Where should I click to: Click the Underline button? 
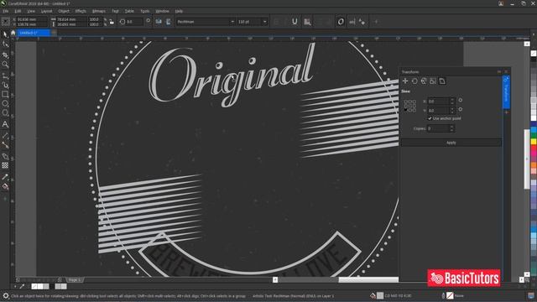click(295, 22)
